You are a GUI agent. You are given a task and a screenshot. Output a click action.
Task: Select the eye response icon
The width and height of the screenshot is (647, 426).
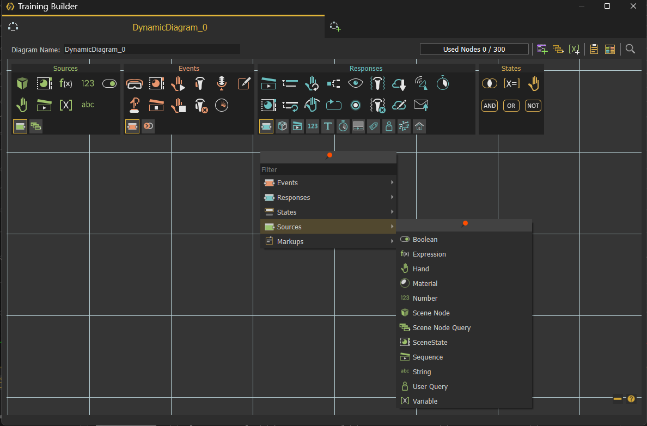(355, 83)
